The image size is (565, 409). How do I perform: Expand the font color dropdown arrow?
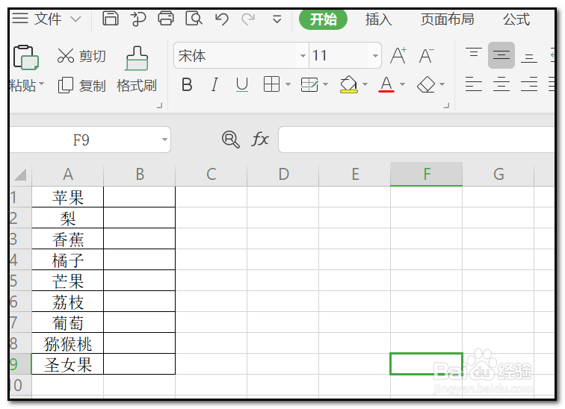(403, 85)
